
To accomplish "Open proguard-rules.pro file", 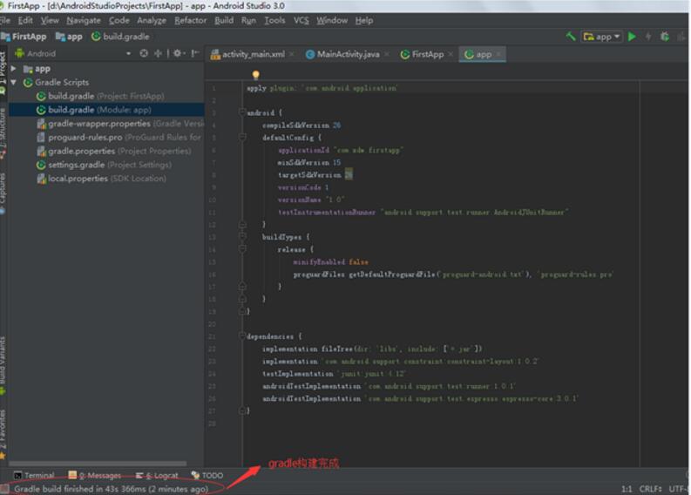I will pyautogui.click(x=119, y=137).
